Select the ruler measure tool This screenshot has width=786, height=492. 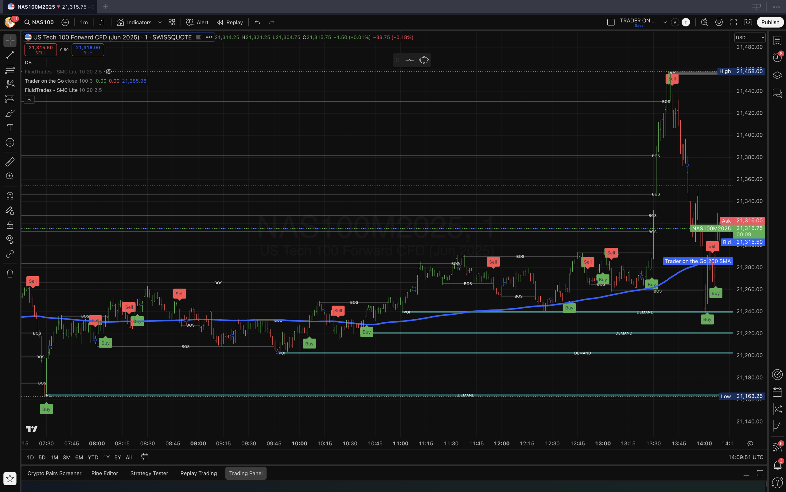[x=10, y=161]
